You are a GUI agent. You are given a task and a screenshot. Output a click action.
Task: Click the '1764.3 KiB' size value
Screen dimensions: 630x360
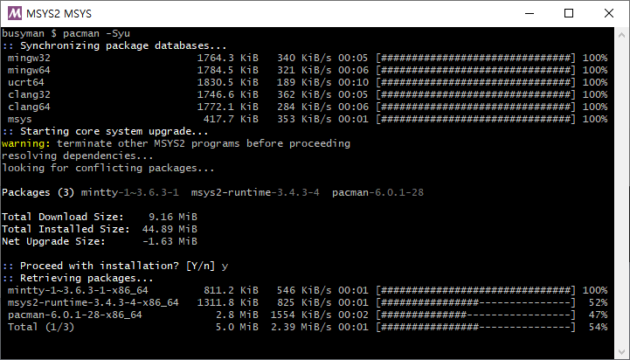227,59
